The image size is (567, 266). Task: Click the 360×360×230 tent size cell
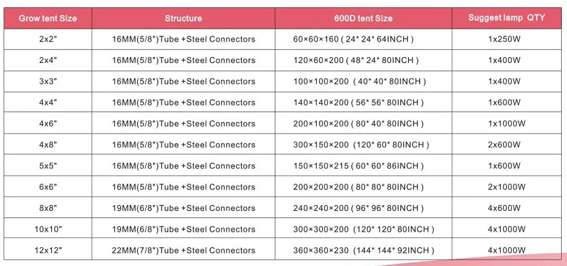364,250
